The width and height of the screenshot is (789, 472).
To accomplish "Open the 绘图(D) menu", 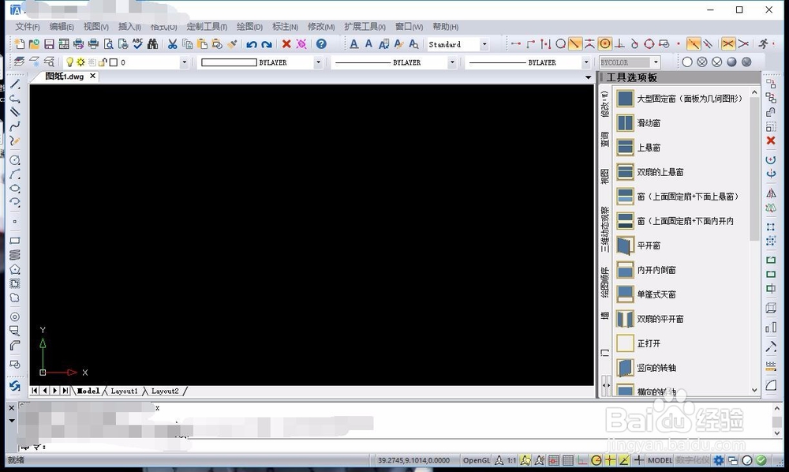I will (x=249, y=27).
